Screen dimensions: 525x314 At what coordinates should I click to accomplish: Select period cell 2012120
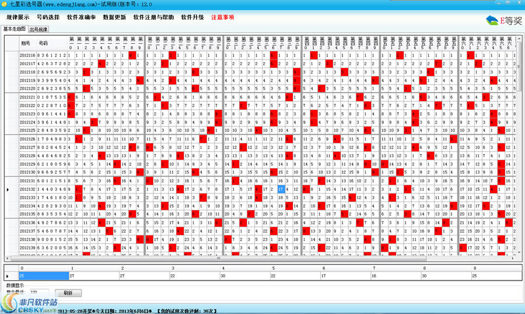click(x=27, y=89)
